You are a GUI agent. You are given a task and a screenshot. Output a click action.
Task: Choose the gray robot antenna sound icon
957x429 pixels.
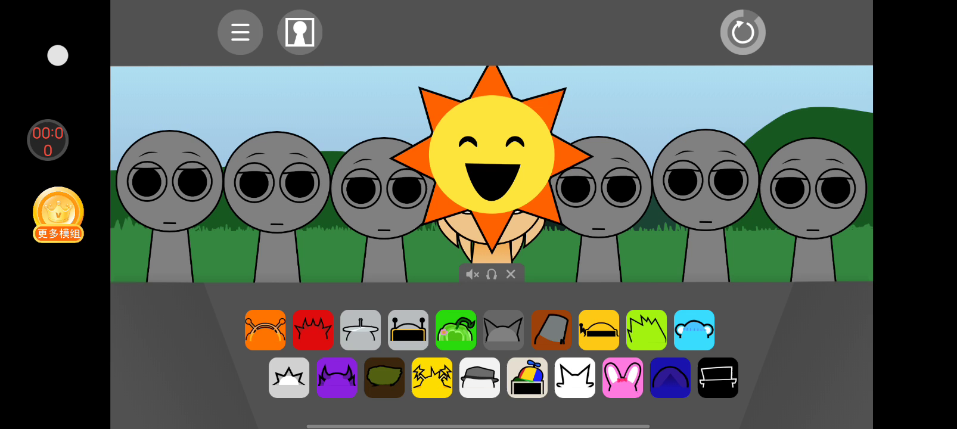tap(408, 330)
